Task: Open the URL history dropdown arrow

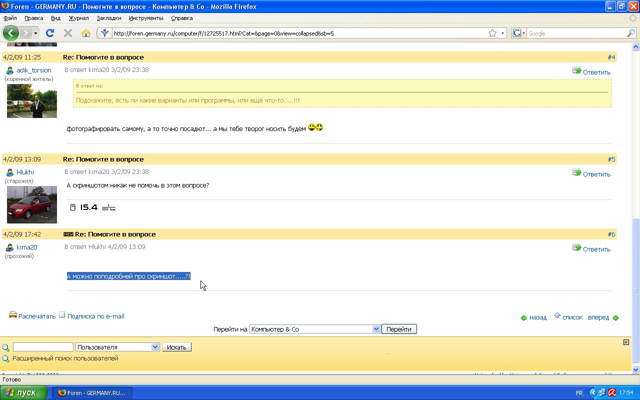Action: 502,33
